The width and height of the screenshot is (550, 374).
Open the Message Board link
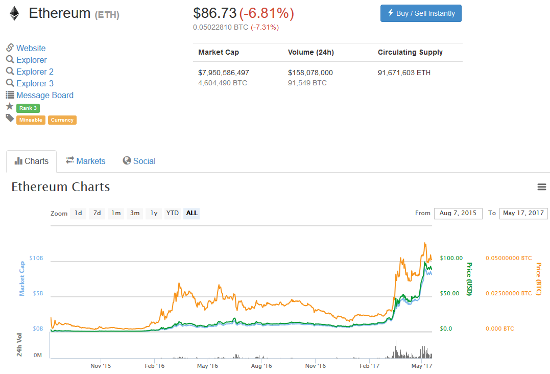pyautogui.click(x=45, y=95)
